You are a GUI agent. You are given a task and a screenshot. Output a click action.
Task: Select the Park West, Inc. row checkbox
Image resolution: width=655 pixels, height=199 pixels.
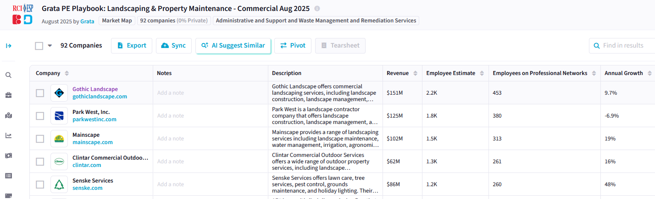(40, 116)
